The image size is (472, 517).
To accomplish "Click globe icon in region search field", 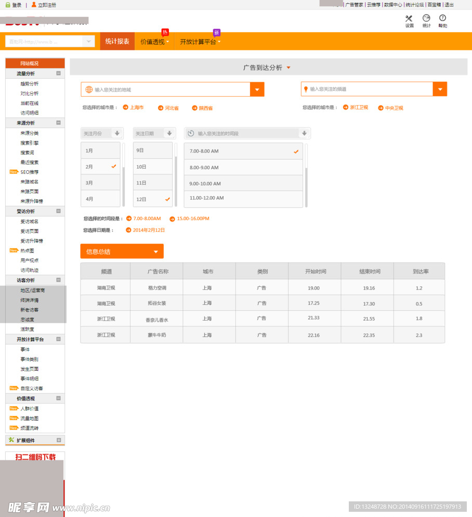I will 89,90.
